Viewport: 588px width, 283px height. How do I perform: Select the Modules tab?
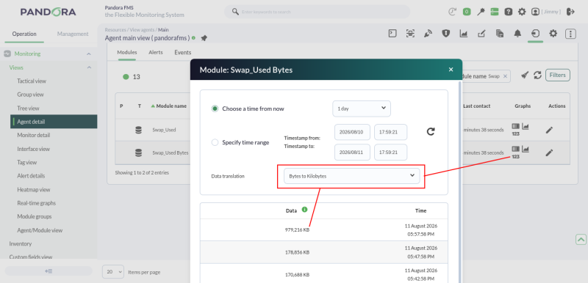126,53
